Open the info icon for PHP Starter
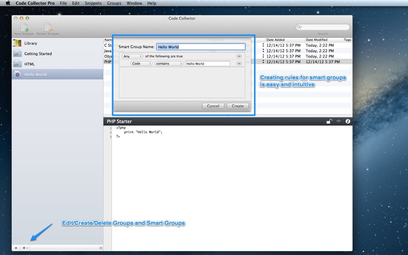Screen dimensions: 408x255 point(348,121)
